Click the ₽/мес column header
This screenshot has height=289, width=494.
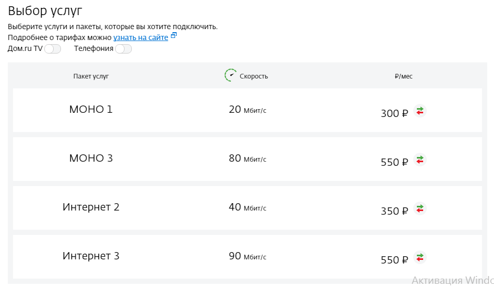404,76
